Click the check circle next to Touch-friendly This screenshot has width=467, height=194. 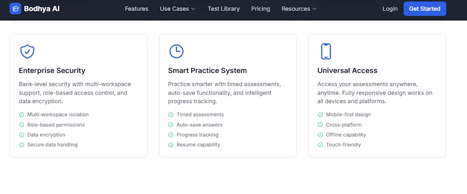pos(320,145)
